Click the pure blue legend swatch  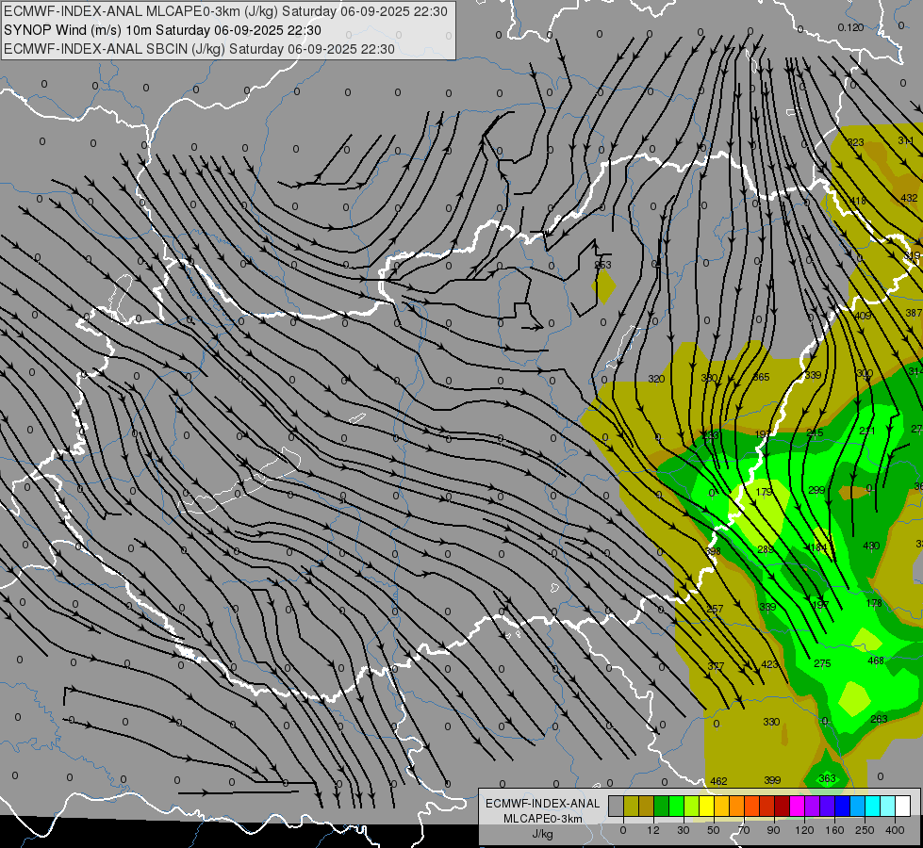point(842,806)
